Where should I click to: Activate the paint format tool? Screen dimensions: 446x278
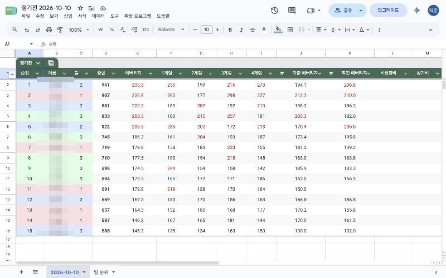(60, 30)
